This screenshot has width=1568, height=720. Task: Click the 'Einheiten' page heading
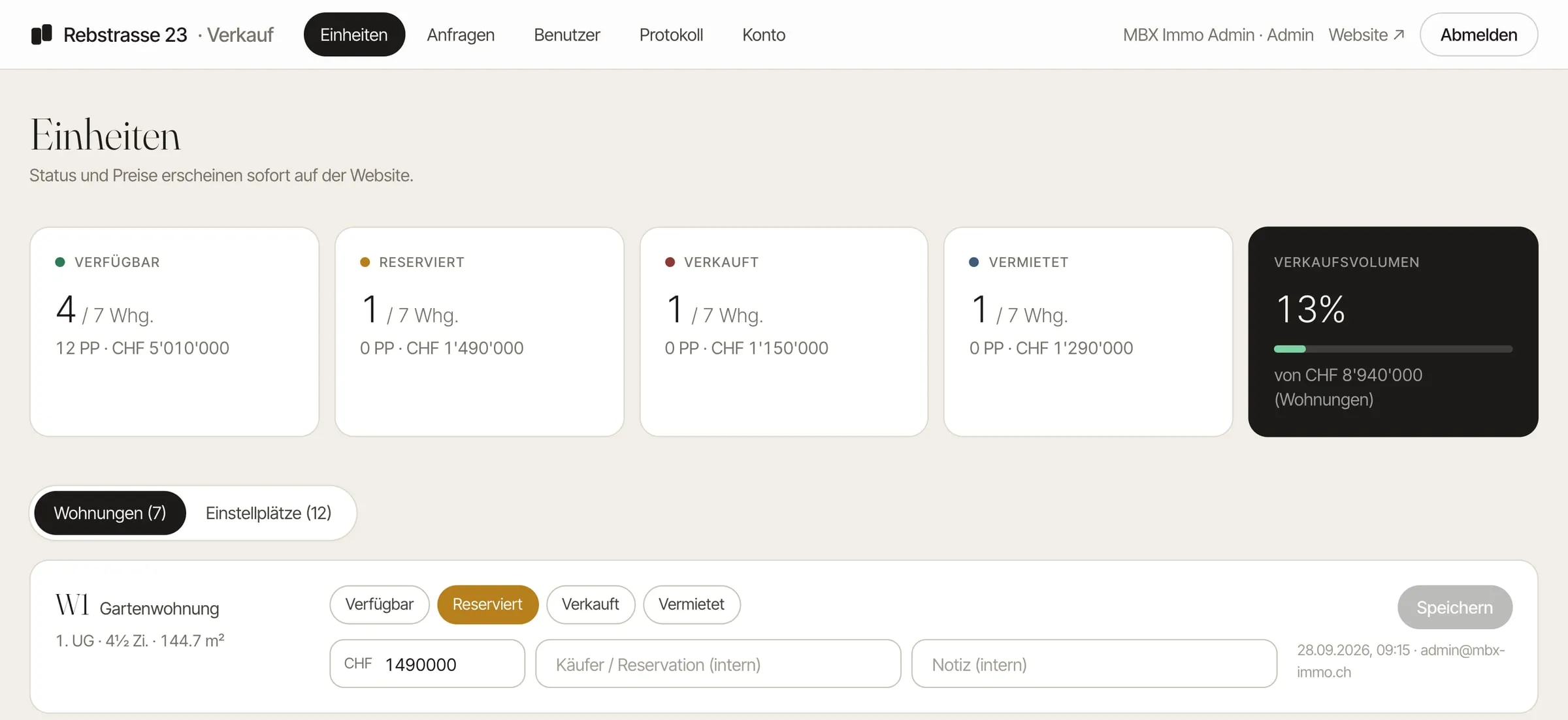click(105, 135)
